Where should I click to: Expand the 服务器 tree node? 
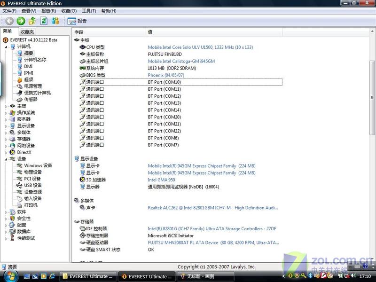point(6,119)
